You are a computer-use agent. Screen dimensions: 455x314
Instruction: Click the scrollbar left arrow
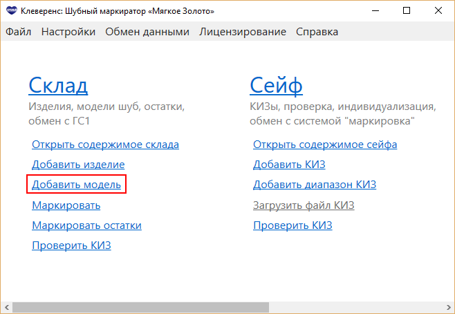point(6,307)
